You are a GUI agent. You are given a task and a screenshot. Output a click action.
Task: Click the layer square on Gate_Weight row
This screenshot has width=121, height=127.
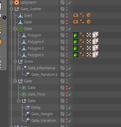pyautogui.click(x=62, y=114)
